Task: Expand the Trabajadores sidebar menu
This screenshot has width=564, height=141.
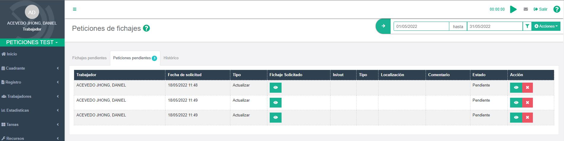Action: point(30,96)
